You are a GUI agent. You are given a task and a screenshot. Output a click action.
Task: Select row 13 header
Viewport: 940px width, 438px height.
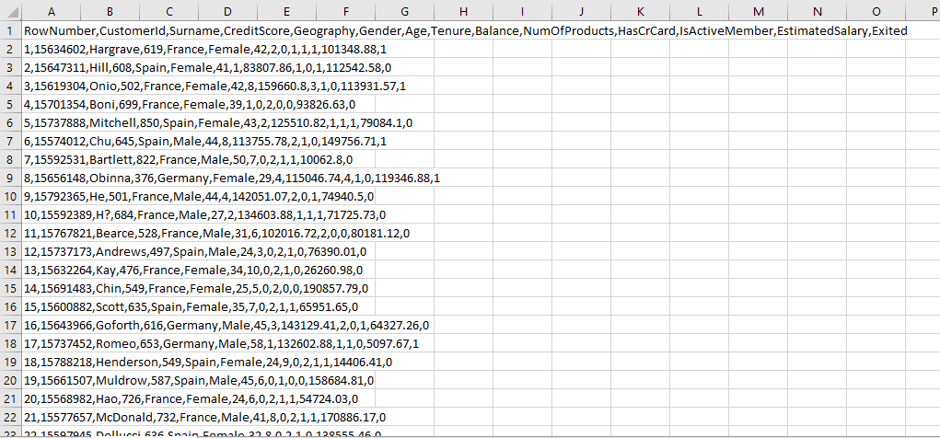(x=11, y=251)
